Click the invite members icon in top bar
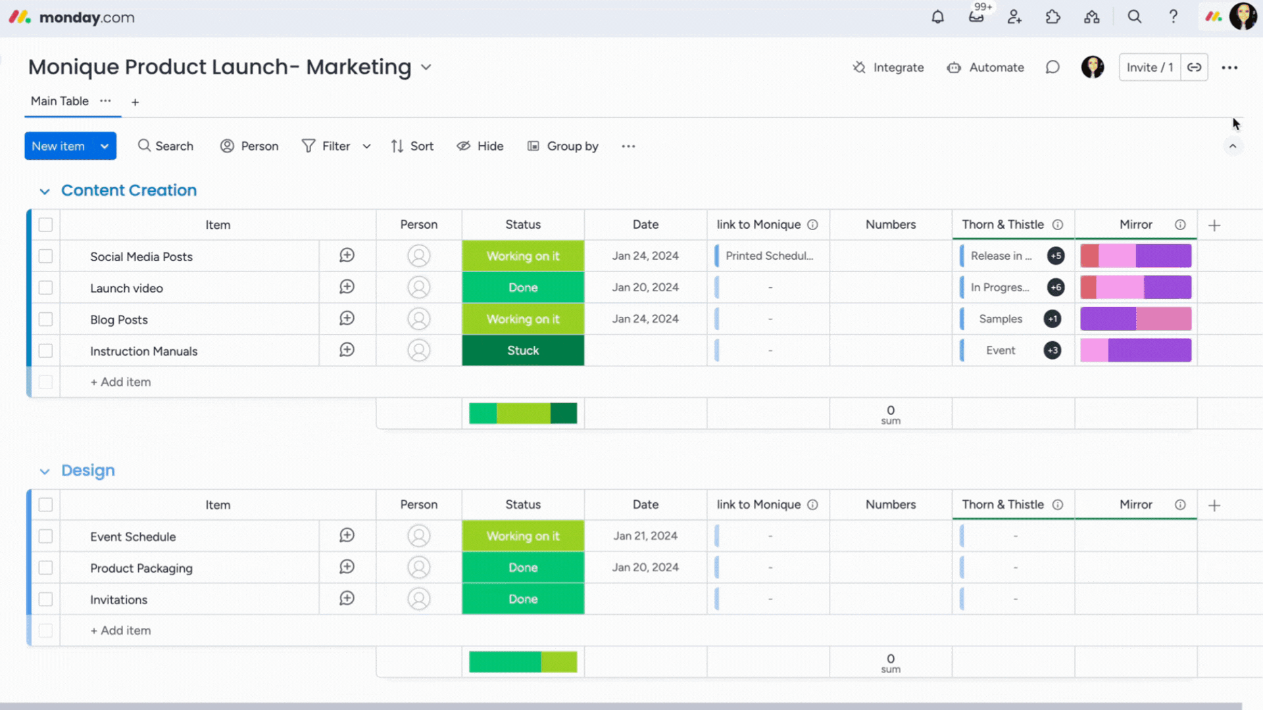The image size is (1263, 710). coord(1014,17)
